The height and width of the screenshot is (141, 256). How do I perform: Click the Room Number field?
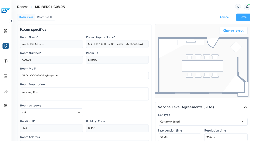51,60
